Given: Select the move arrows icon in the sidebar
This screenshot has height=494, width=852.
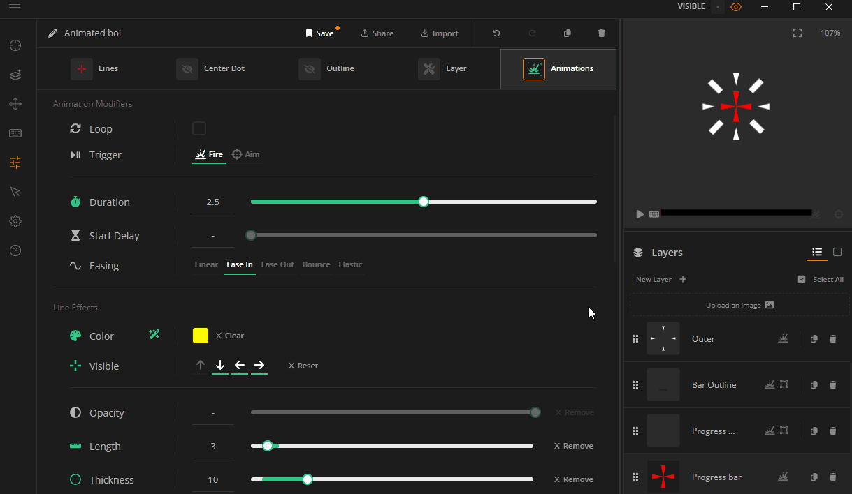Looking at the screenshot, I should [15, 104].
